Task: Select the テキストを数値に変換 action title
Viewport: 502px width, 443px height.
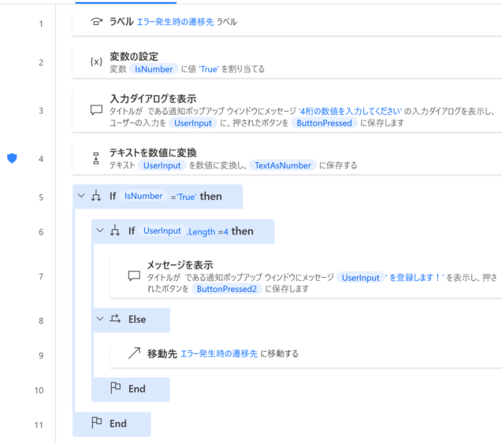Action: tap(153, 153)
